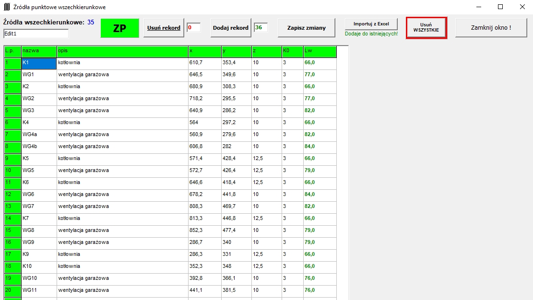Click the green ZP button
This screenshot has width=533, height=300.
pos(119,28)
